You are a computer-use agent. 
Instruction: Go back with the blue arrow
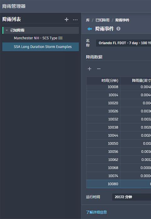click(x=90, y=29)
